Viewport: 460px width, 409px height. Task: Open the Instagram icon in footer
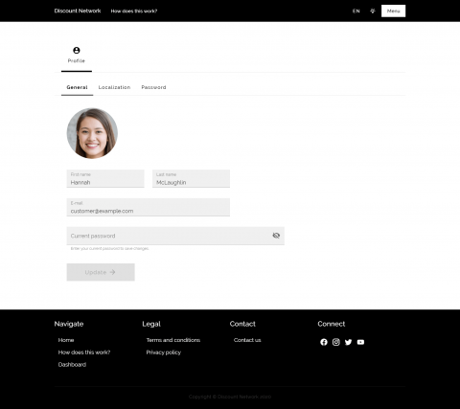(336, 342)
